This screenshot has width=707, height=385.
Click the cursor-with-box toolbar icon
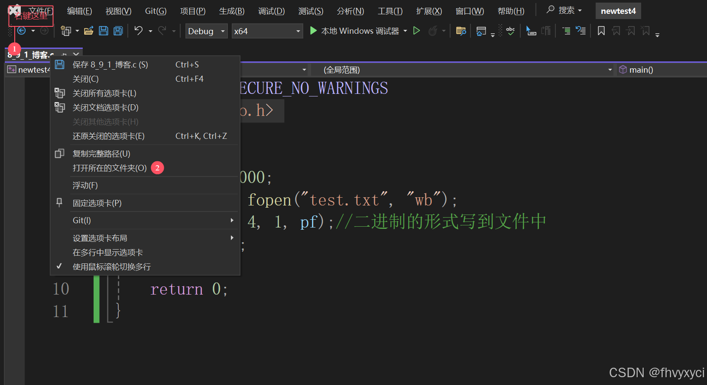pyautogui.click(x=531, y=31)
